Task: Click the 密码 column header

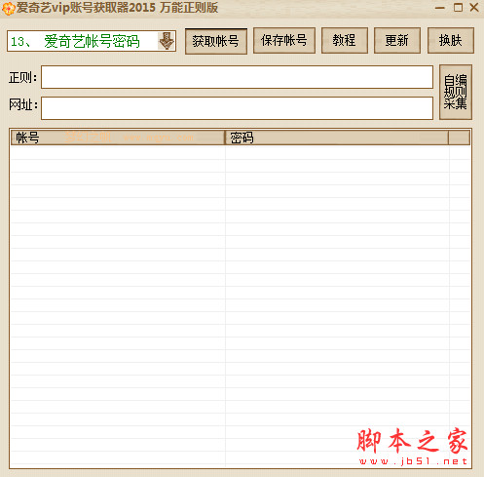Action: 337,138
